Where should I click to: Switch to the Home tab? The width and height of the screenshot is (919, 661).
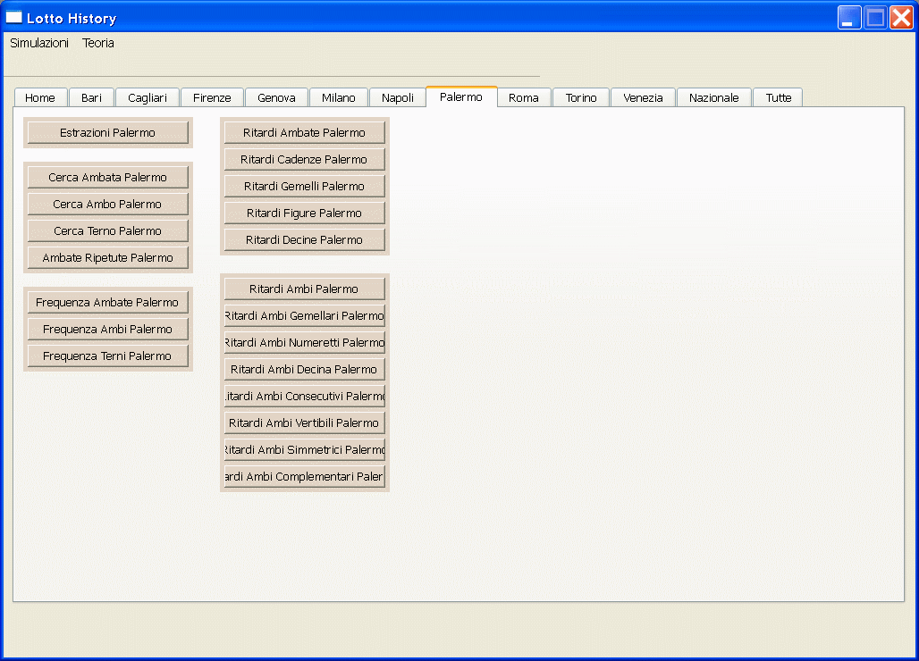[x=40, y=98]
